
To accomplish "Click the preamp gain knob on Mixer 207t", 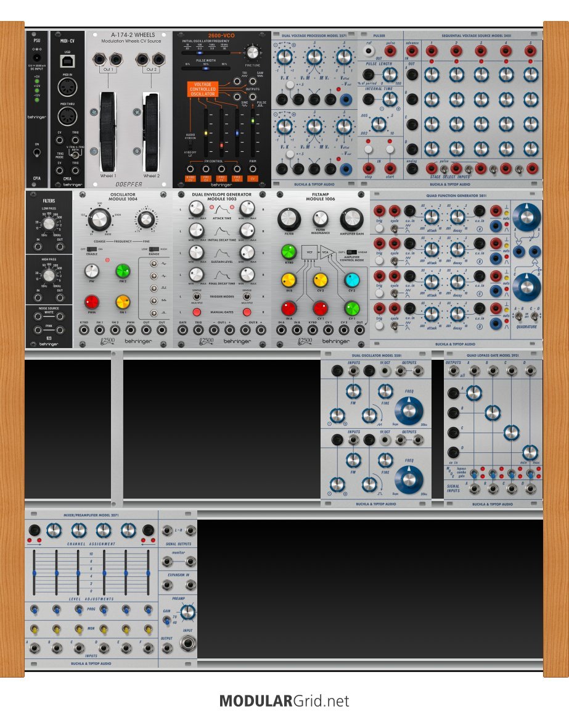I will point(188,612).
